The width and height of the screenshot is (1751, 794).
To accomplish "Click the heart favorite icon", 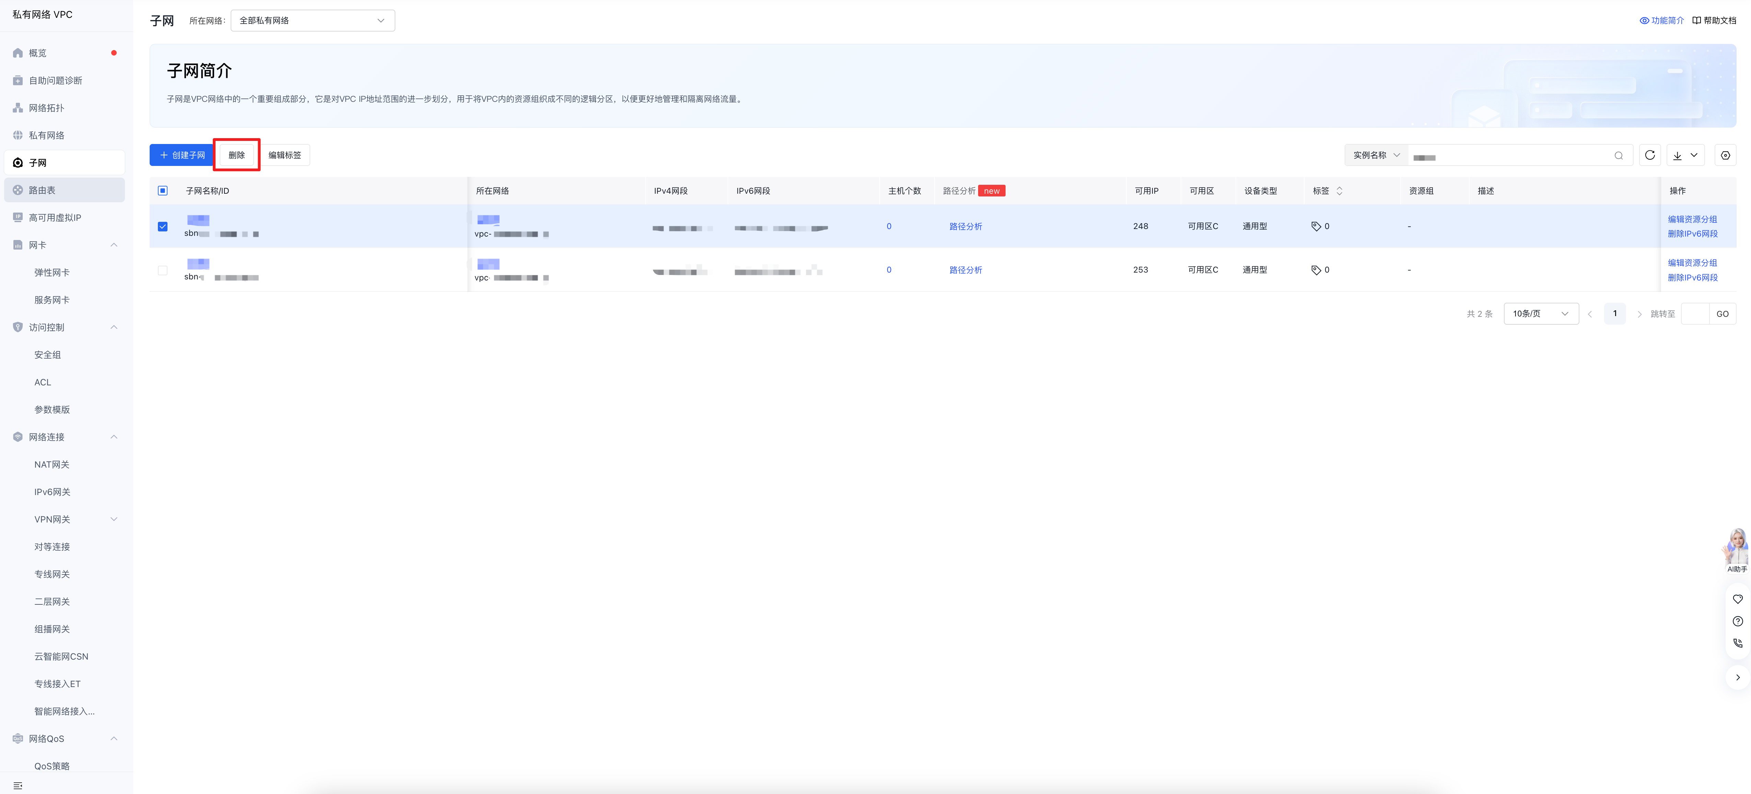I will click(x=1737, y=599).
